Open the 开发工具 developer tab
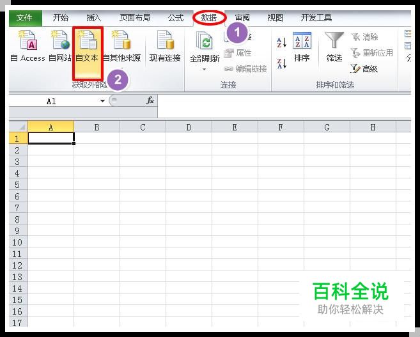The height and width of the screenshot is (337, 420). click(316, 18)
